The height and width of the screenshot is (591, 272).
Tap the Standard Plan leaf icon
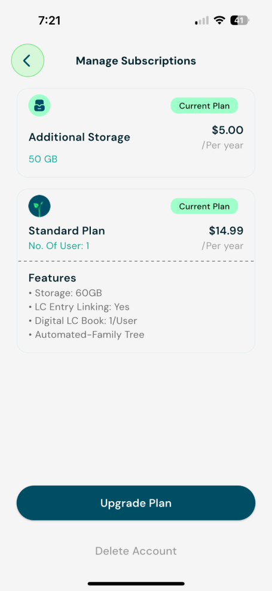pyautogui.click(x=39, y=206)
